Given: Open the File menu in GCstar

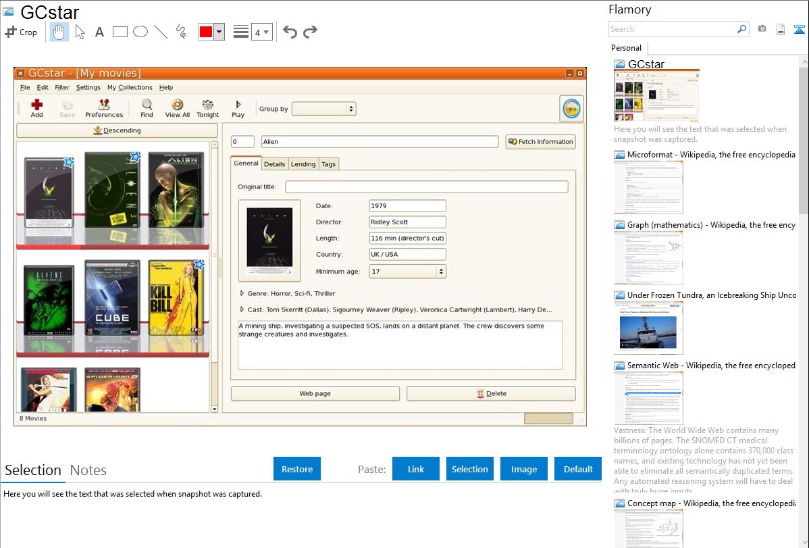Looking at the screenshot, I should point(25,87).
